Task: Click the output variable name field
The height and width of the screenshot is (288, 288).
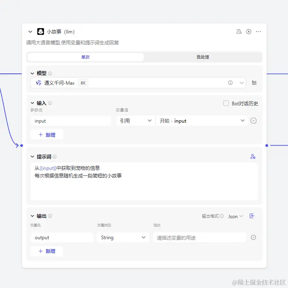Action: point(62,238)
